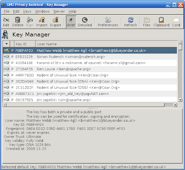This screenshot has height=170, width=185.
Task: Select the Rodent of Unusual Size (DSA) row
Action: coord(90,81)
